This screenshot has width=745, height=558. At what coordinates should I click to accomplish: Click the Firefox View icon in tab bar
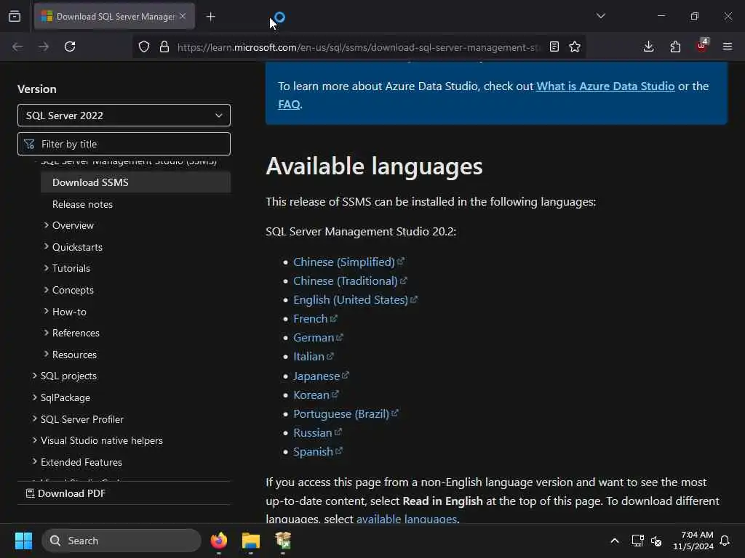15,17
